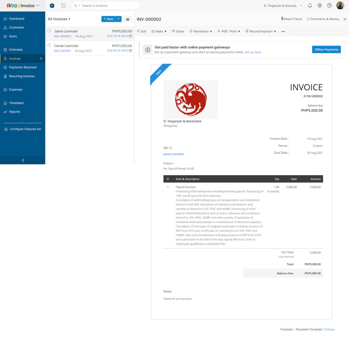View the Expenses section
This screenshot has width=349, height=351.
coord(16,89)
